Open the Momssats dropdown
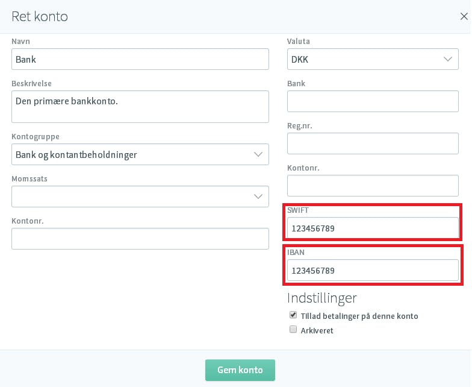This screenshot has width=472, height=387. click(x=140, y=197)
